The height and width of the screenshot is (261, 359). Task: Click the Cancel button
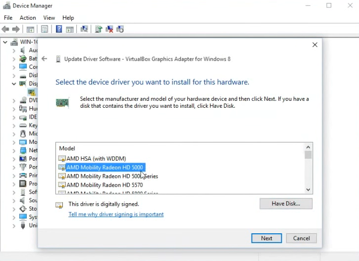301,238
